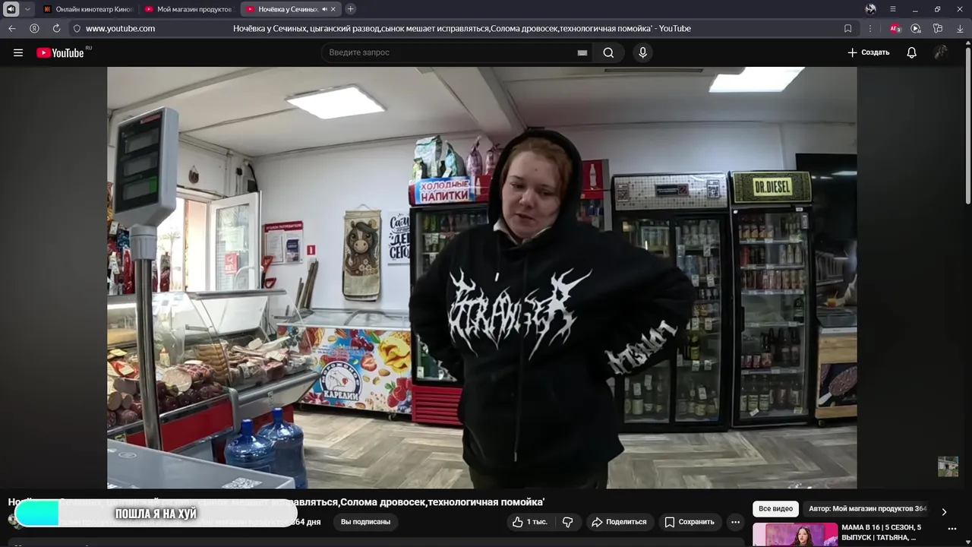Click the small floating thumbnail near page edge

(948, 466)
